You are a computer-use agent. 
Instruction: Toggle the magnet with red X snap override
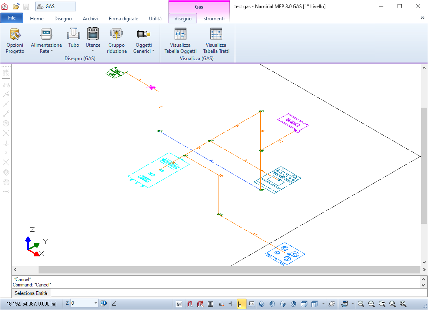pos(200,304)
